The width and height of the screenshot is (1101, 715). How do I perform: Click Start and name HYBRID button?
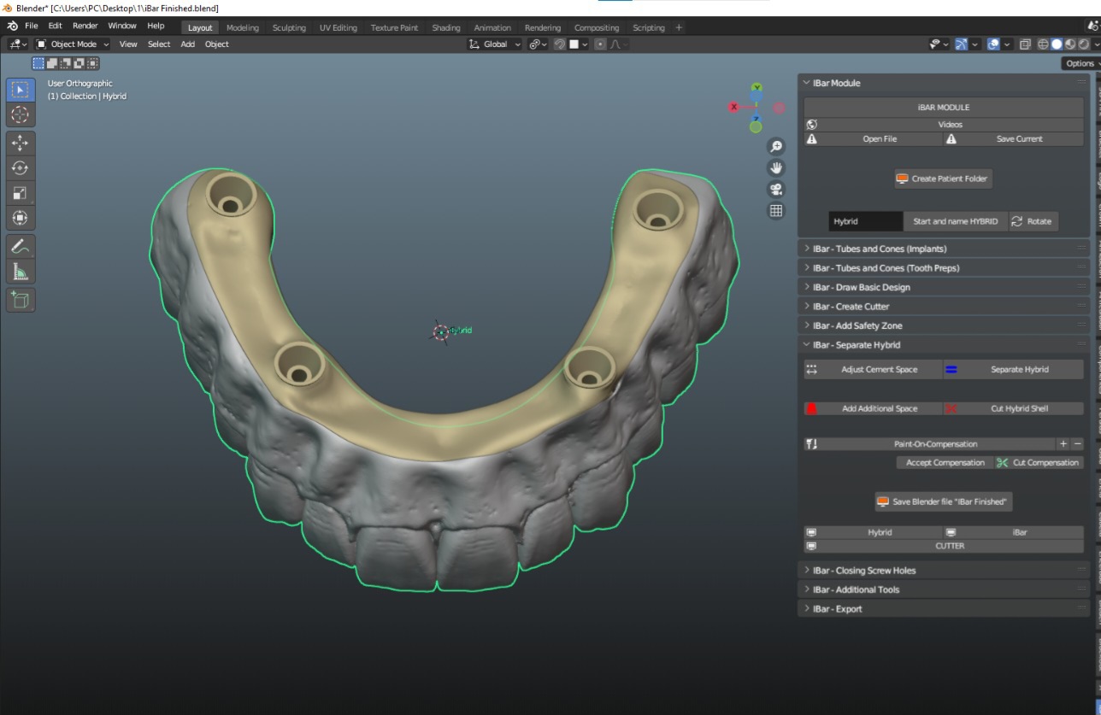955,221
